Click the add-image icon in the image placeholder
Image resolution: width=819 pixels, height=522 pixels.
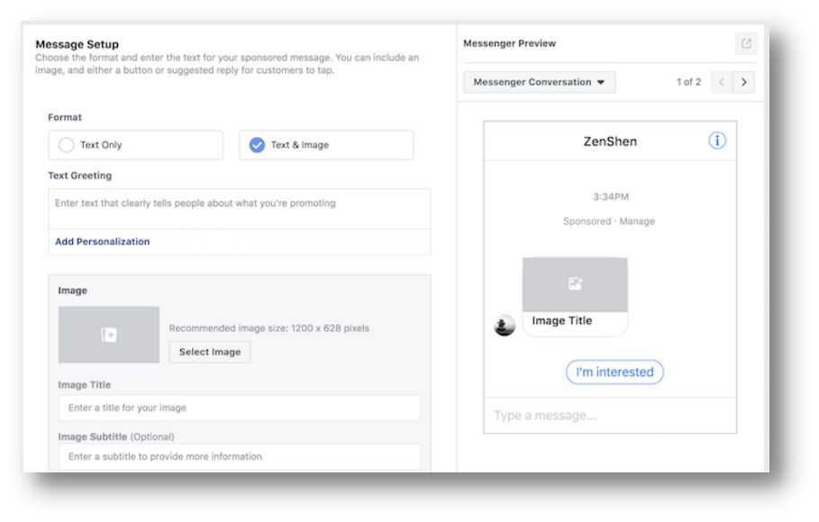click(109, 334)
